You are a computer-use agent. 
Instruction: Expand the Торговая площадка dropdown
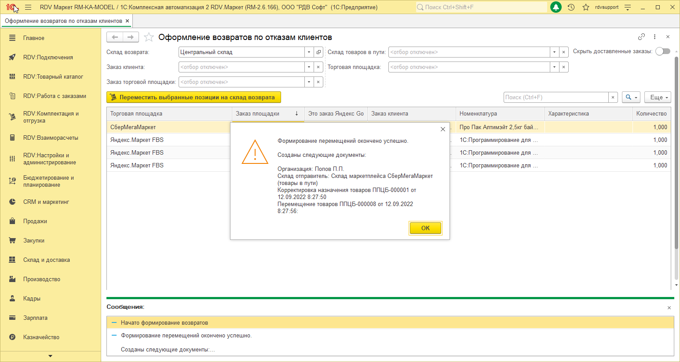coord(554,67)
